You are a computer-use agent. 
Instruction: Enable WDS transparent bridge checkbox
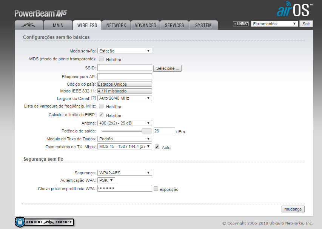click(101, 59)
